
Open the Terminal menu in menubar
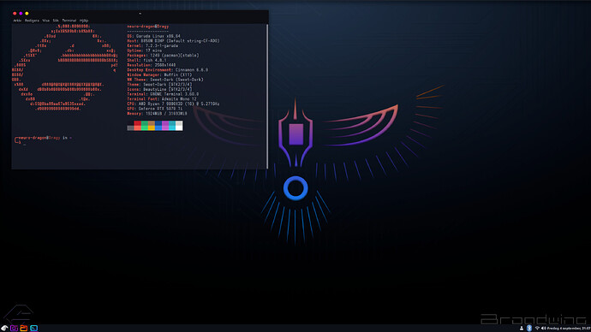[69, 21]
